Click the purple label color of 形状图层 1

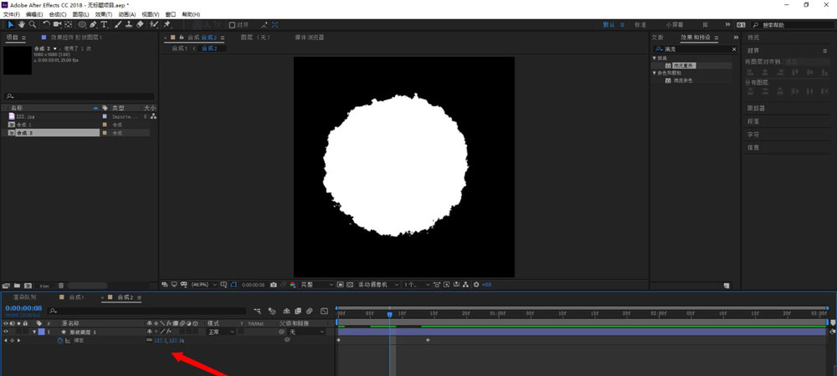43,332
